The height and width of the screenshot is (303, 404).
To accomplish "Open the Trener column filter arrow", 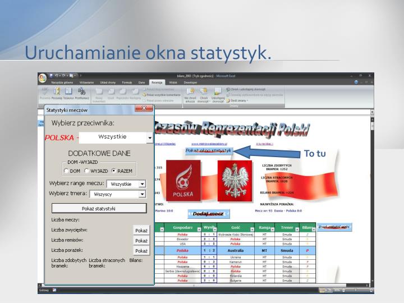I will [x=297, y=229].
